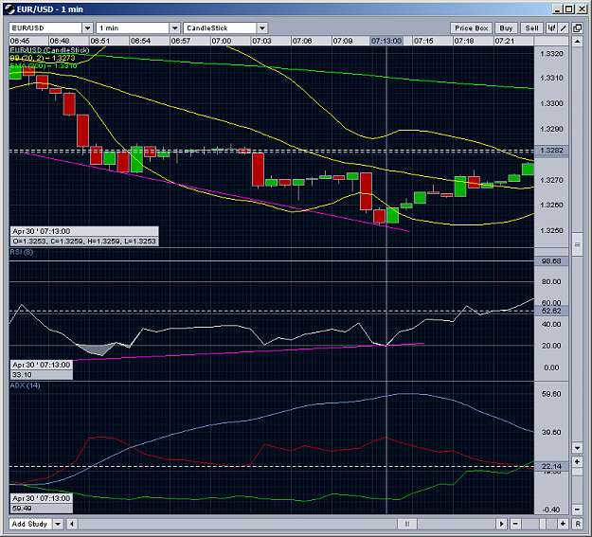
Task: Click the horizontal time scrollbar thumb
Action: [x=407, y=524]
